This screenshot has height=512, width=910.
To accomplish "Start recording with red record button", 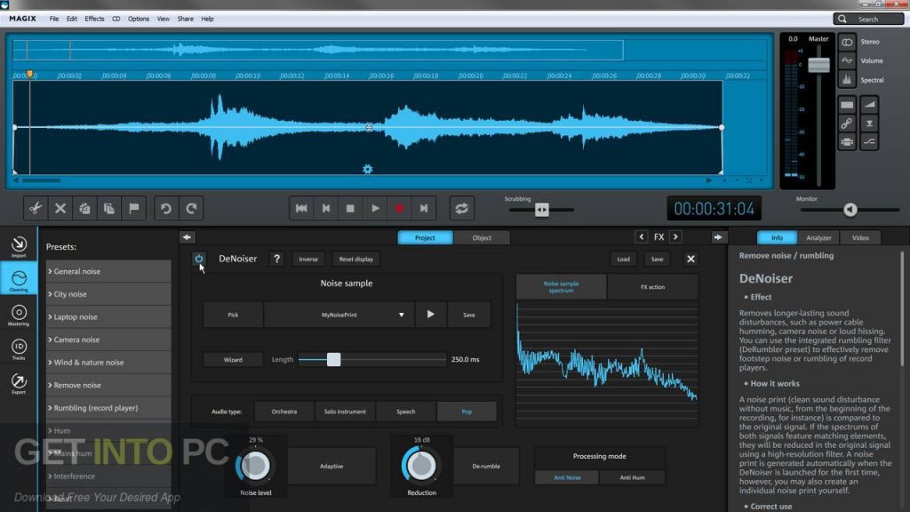I will point(399,208).
